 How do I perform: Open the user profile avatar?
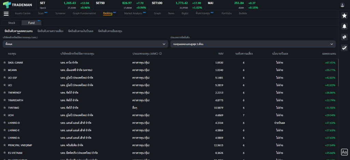(x=342, y=5)
